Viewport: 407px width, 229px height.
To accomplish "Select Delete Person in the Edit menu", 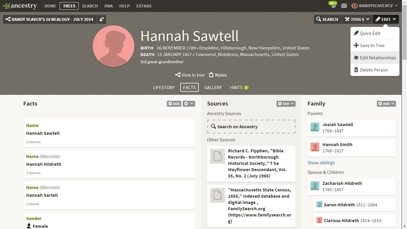I will 375,70.
